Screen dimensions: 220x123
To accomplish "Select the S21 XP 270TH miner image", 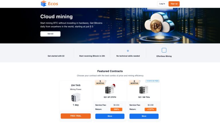I will pyautogui.click(x=110, y=89).
